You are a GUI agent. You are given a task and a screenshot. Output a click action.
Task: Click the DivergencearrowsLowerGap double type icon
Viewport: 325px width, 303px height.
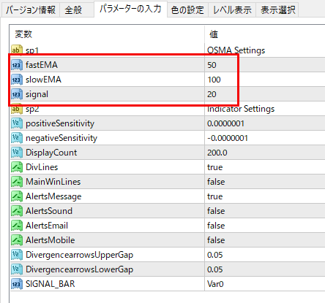[x=17, y=269]
